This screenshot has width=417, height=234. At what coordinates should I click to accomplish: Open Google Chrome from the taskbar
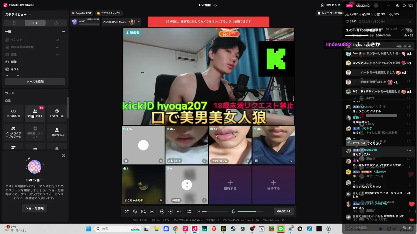pos(176,229)
